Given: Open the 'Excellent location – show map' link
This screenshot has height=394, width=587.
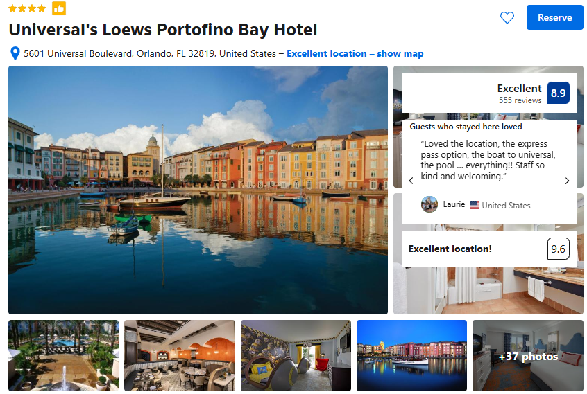Looking at the screenshot, I should pyautogui.click(x=355, y=54).
